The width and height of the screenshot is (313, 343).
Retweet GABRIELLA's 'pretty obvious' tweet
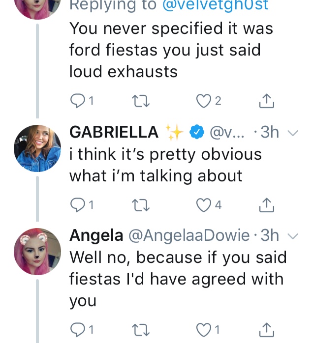tap(141, 205)
